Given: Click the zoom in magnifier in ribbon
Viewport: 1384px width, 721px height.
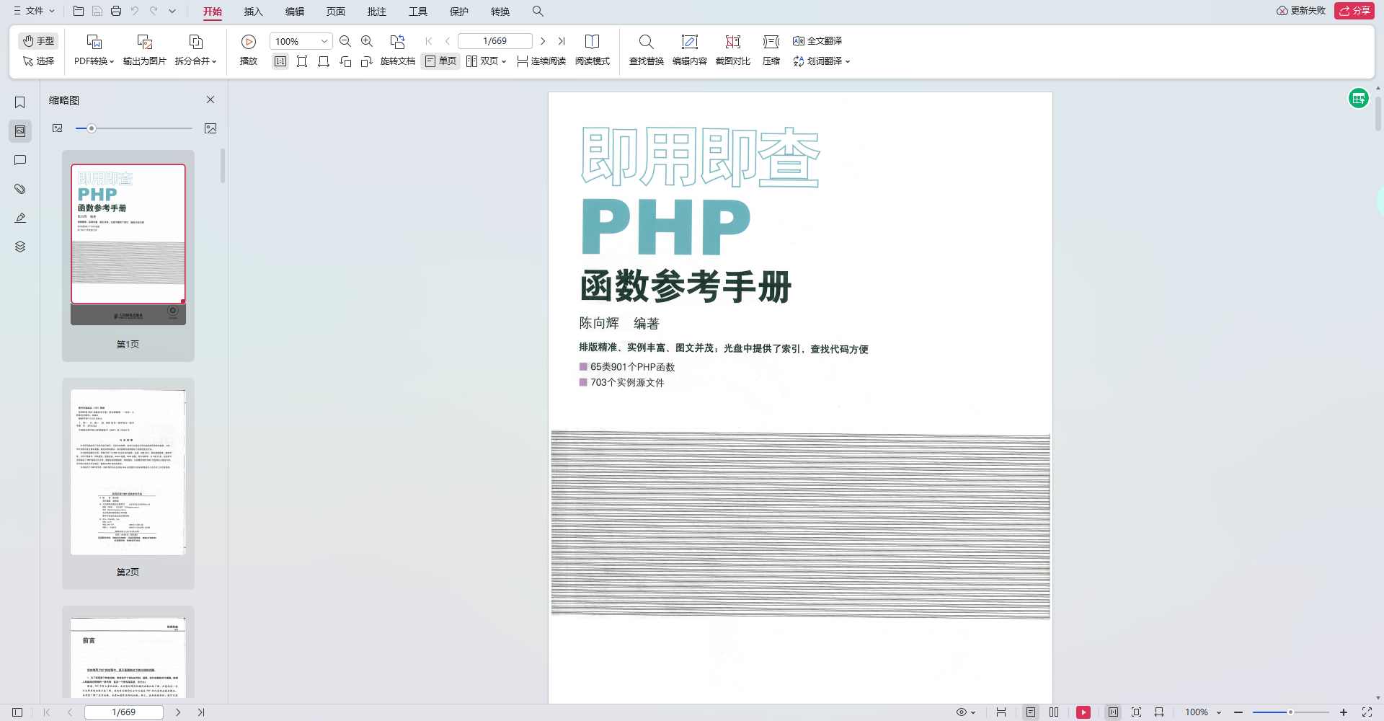Looking at the screenshot, I should tap(367, 42).
